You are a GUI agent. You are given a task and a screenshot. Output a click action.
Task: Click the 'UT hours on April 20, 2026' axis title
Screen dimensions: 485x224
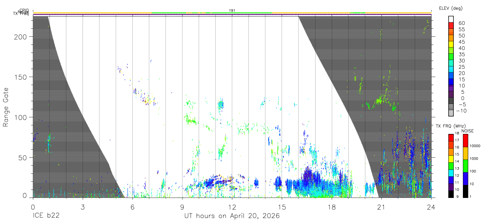coord(232,216)
